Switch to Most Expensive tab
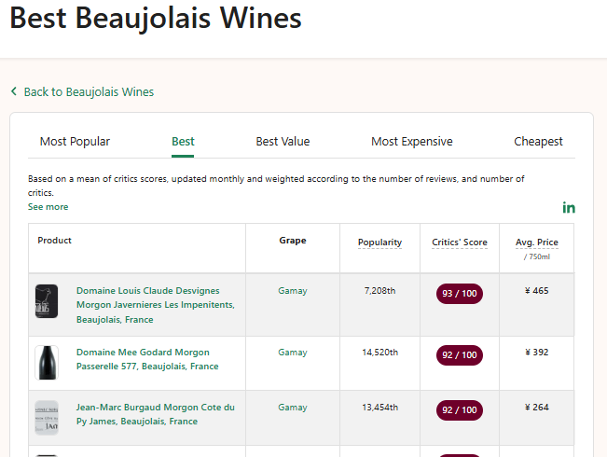The width and height of the screenshot is (607, 457). click(x=411, y=142)
